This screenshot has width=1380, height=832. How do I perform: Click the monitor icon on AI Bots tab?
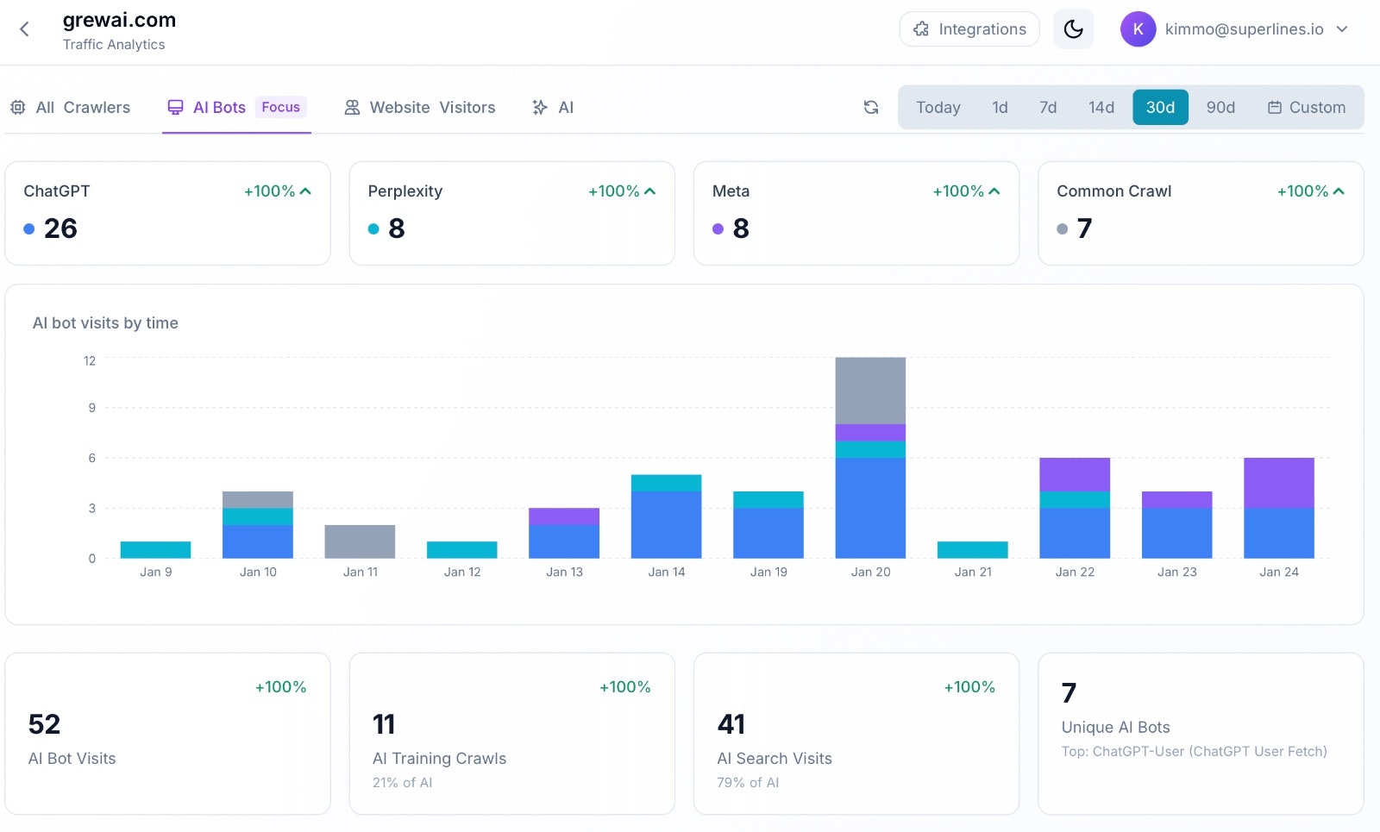click(176, 107)
